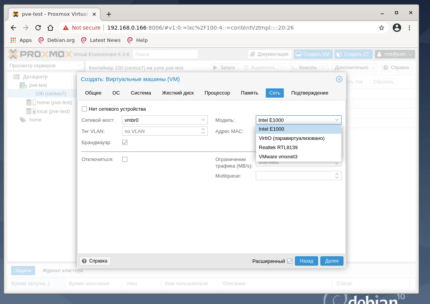Click the Далее button
430x304 pixels.
coord(331,261)
